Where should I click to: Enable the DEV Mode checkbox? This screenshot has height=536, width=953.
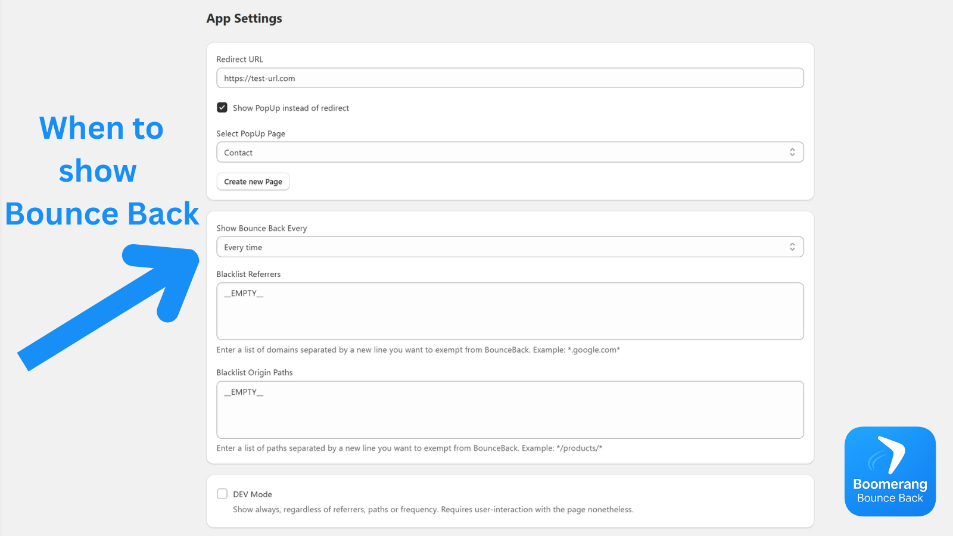click(222, 494)
